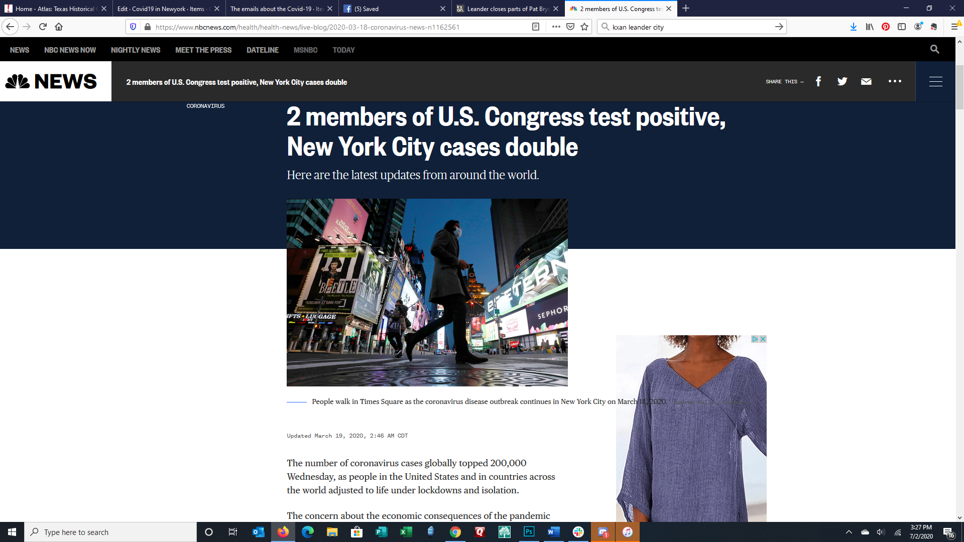Image resolution: width=964 pixels, height=542 pixels.
Task: Toggle Firefox sidebar view icon
Action: [902, 27]
